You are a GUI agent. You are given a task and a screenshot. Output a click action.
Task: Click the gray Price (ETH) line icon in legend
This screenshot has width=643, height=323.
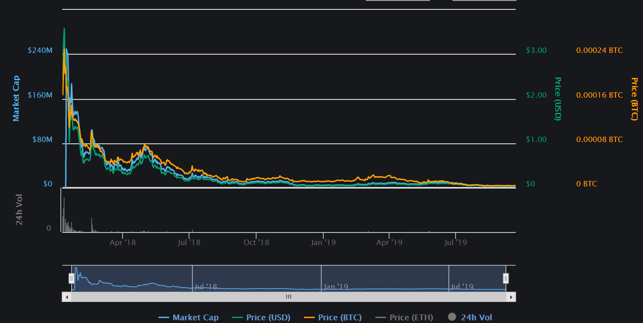point(381,318)
